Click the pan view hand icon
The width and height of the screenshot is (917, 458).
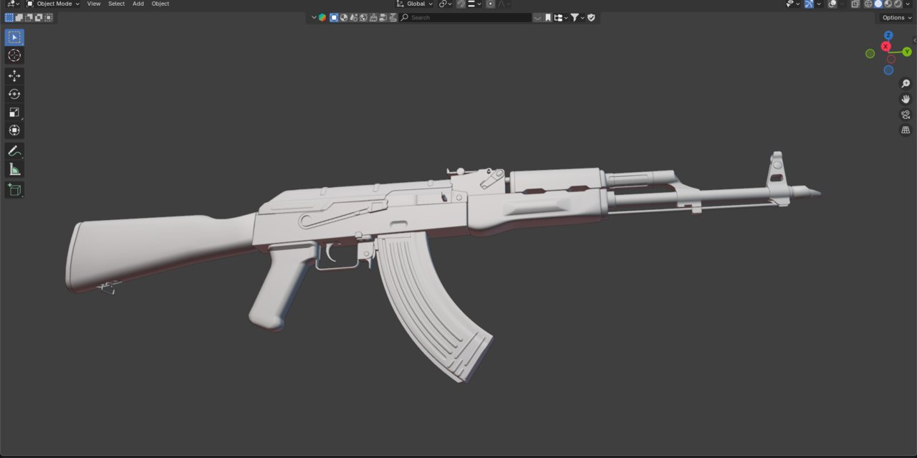(x=906, y=99)
